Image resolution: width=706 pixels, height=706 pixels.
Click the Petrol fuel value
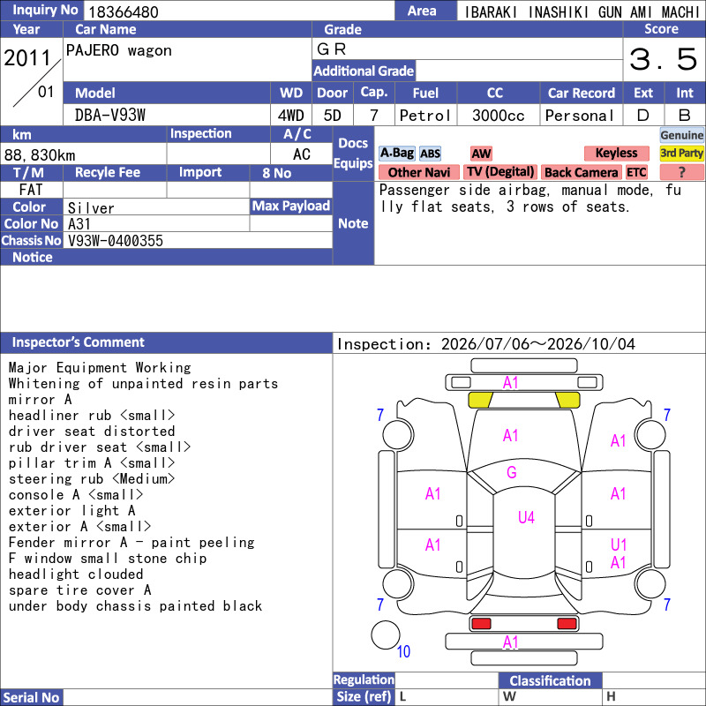pyautogui.click(x=425, y=116)
